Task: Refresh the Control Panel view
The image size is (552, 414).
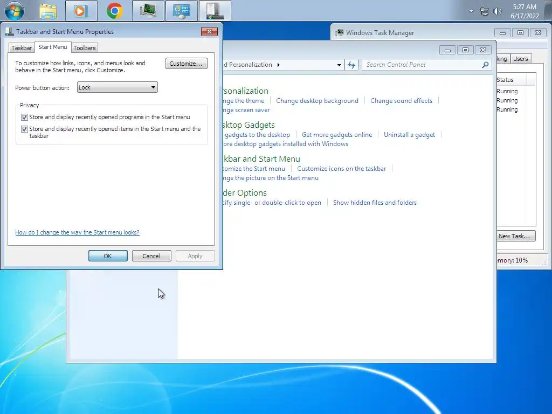Action: (351, 65)
